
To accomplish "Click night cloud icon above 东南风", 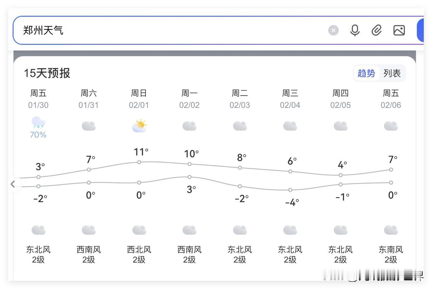I will click(391, 230).
